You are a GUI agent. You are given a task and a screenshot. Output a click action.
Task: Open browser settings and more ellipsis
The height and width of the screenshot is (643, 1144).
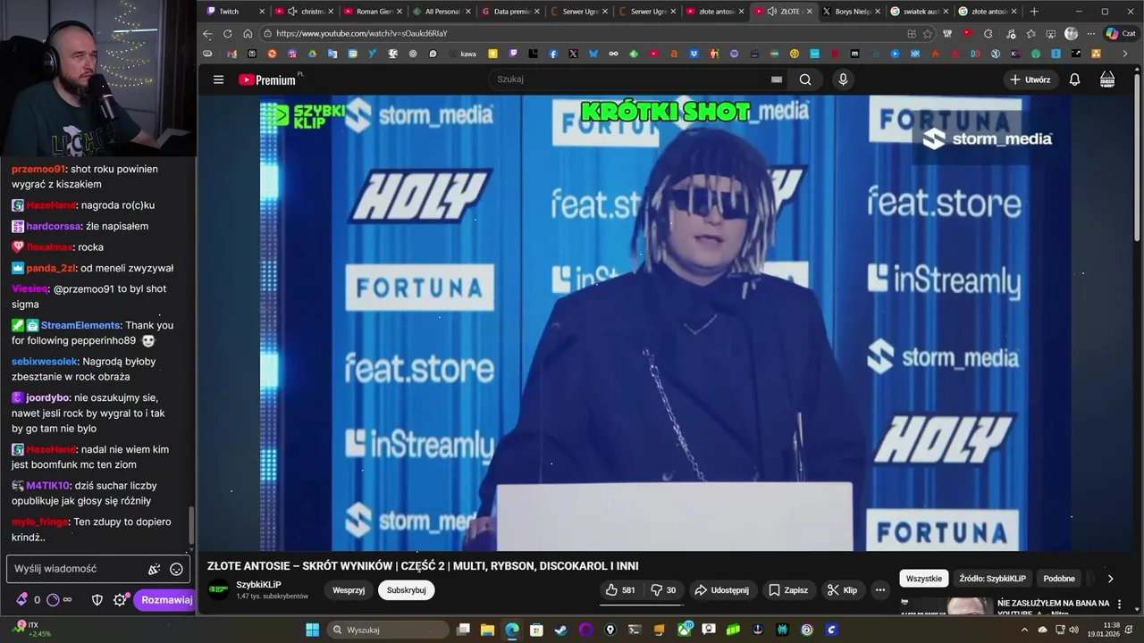1092,34
